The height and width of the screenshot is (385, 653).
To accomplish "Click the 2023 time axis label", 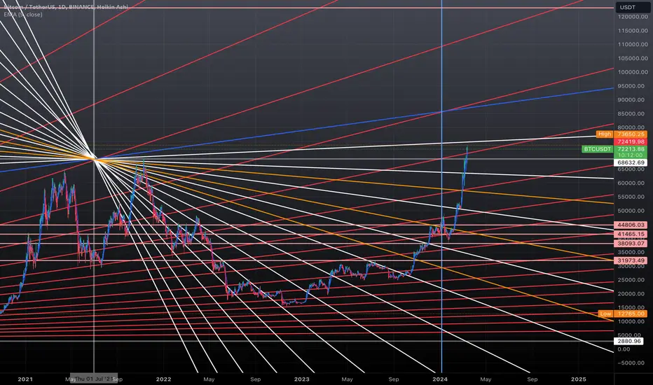I will pos(301,379).
